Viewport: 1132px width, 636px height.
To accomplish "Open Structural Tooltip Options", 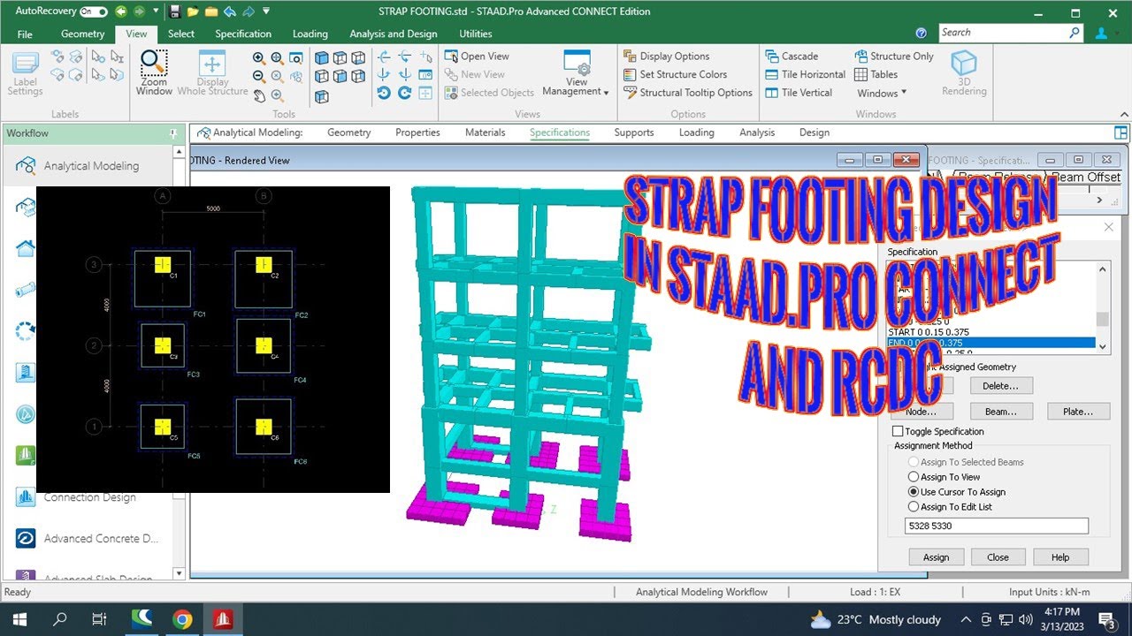I will (687, 93).
